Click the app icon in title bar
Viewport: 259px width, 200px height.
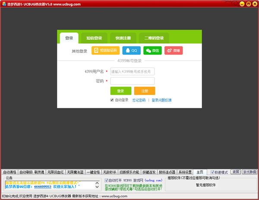[4, 4]
